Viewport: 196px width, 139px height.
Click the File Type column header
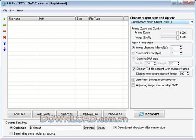[106, 19]
